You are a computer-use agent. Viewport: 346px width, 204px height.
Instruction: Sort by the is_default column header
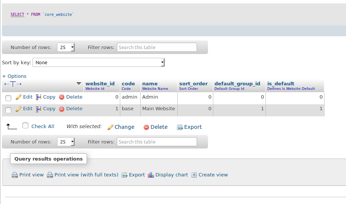(281, 83)
